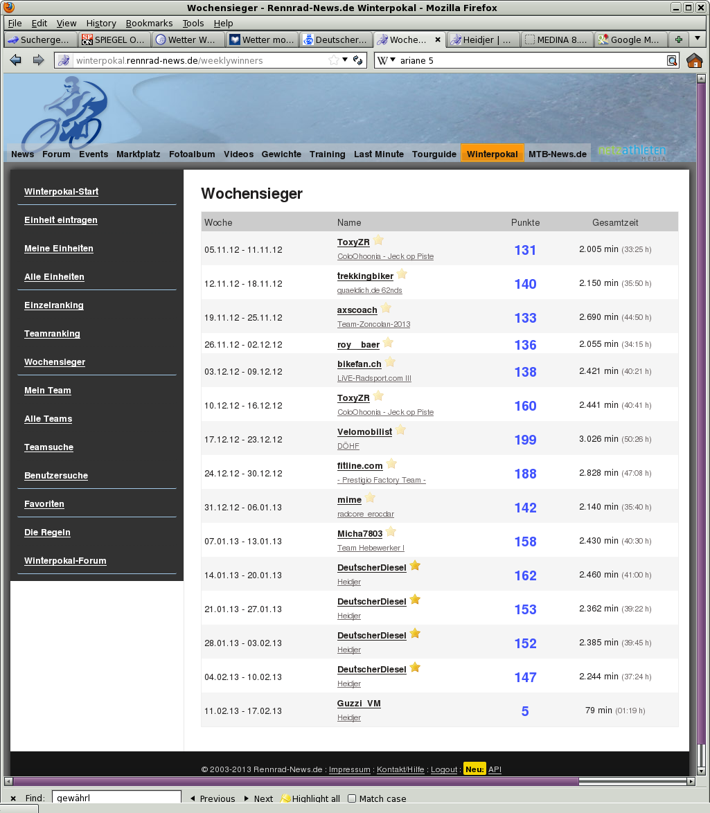Toggle favorite star next to trekkingbiker

click(402, 274)
